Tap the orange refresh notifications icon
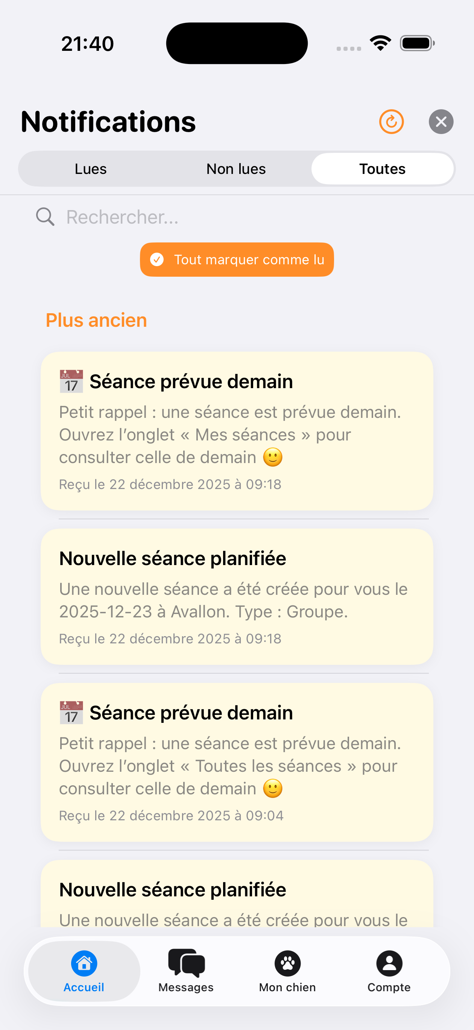This screenshot has width=474, height=1030. [391, 122]
